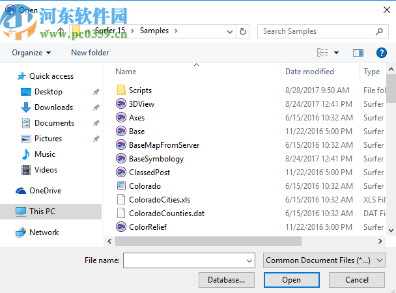The image size is (396, 293).
Task: Sort files by Date modified column
Action: tap(309, 72)
